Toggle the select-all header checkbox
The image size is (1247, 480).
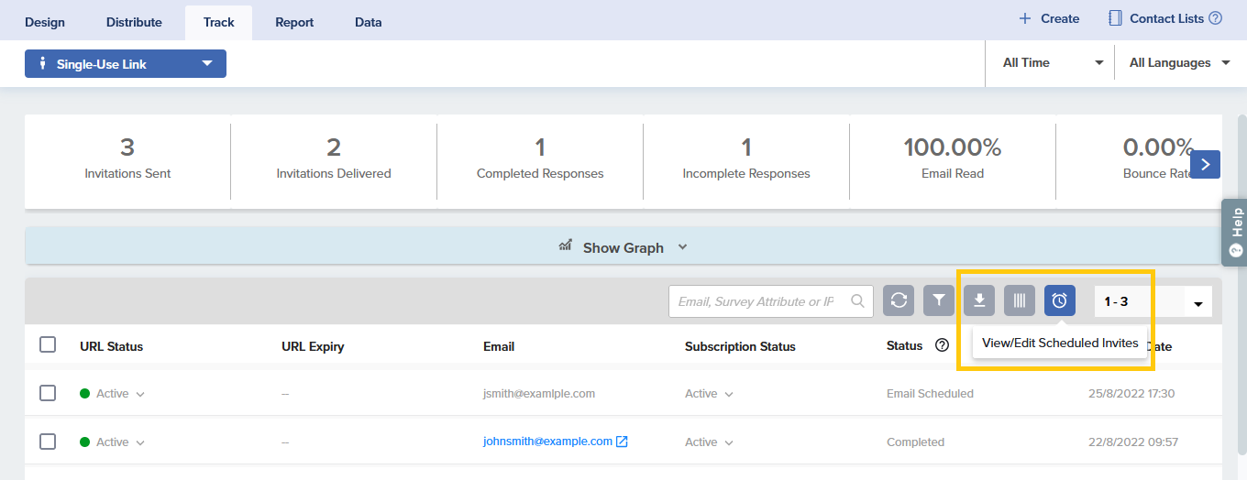(x=48, y=345)
